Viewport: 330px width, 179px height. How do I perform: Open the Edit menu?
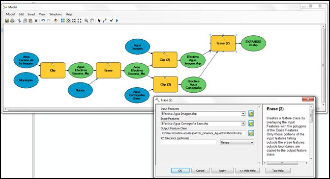click(21, 14)
